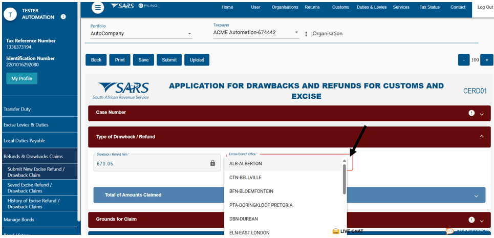Click the My Profile button
Image resolution: width=494 pixels, height=238 pixels.
tap(22, 79)
